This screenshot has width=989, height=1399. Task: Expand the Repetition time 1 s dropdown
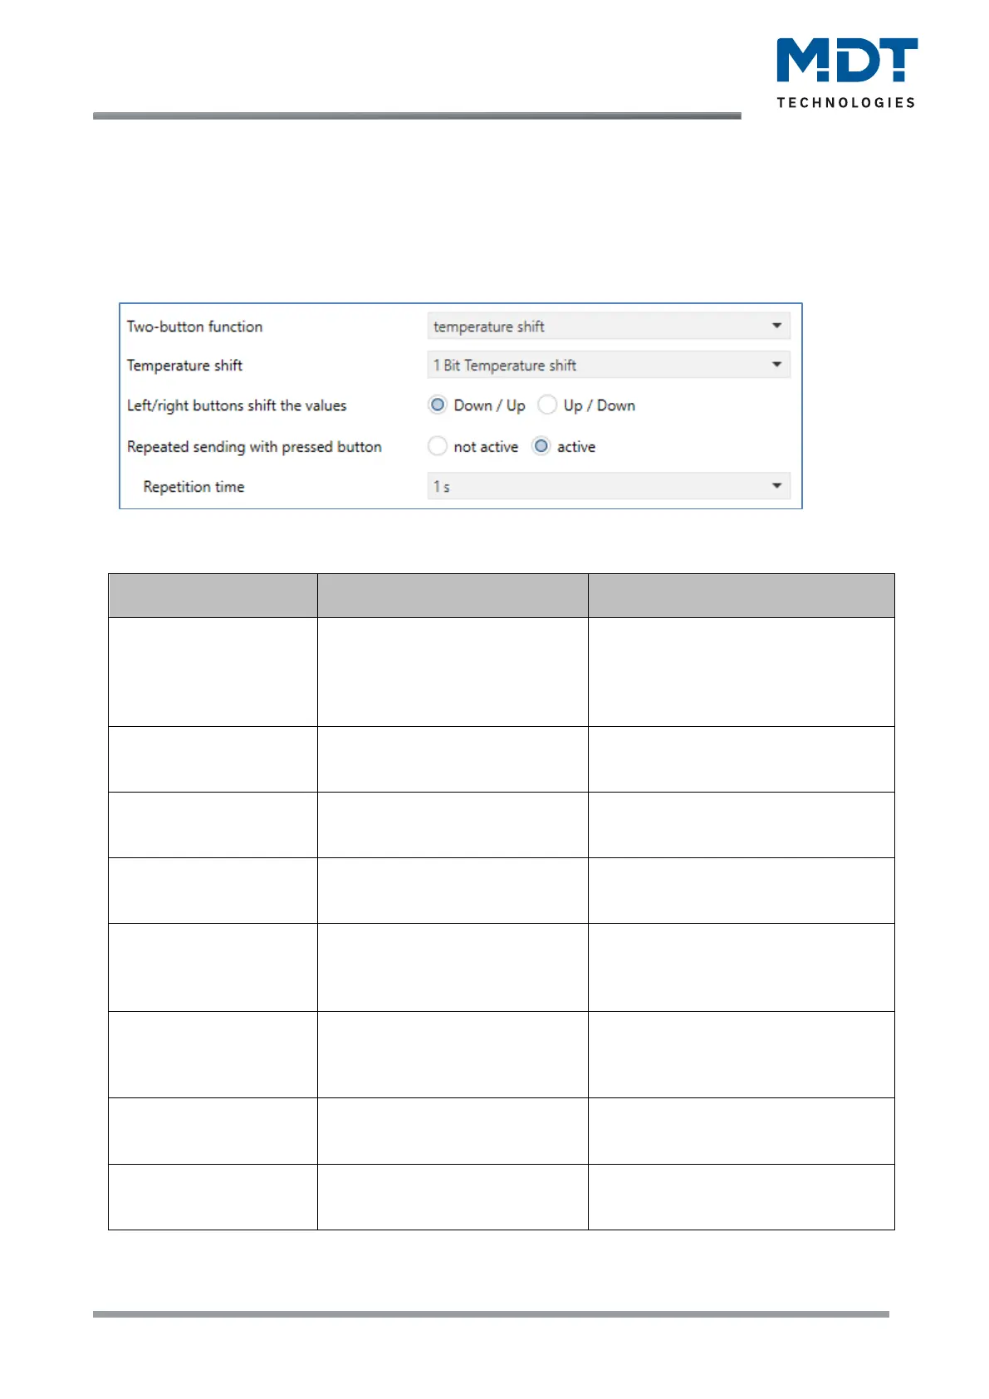pos(608,487)
